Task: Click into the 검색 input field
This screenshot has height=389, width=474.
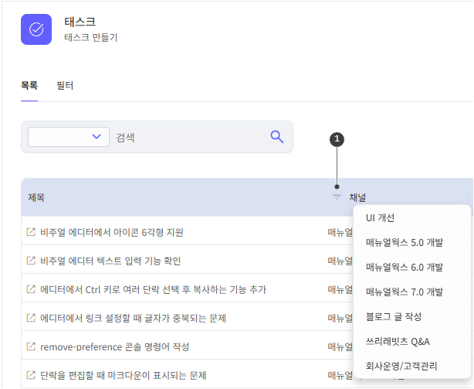Action: pos(185,137)
